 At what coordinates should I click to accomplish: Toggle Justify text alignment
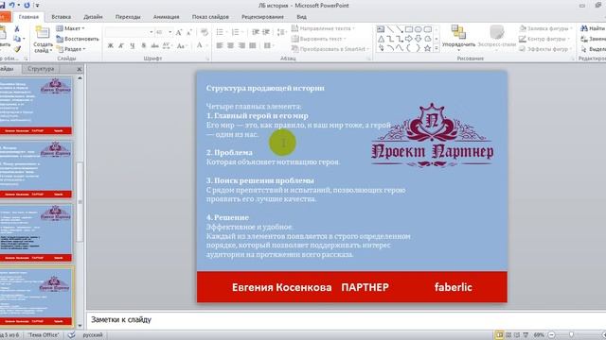(x=253, y=46)
